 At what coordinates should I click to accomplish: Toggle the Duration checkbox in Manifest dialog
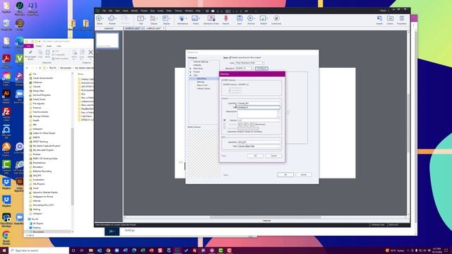click(225, 124)
